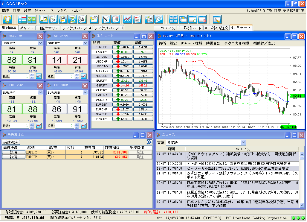Click the 07 Dec 09 chart date marker
Screen dimensions: 307x222
point(288,127)
